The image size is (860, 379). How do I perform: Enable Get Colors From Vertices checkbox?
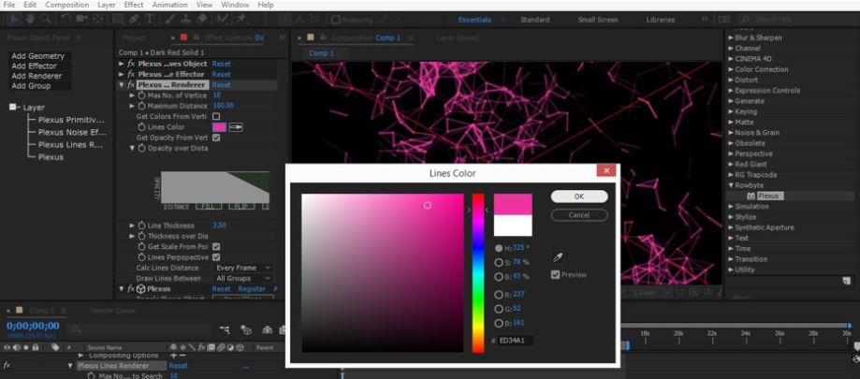[216, 117]
